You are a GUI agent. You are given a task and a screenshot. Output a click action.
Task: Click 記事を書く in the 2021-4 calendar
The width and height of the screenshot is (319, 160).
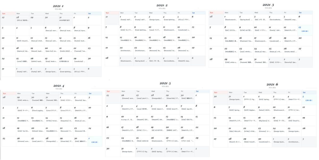(x=95, y=142)
